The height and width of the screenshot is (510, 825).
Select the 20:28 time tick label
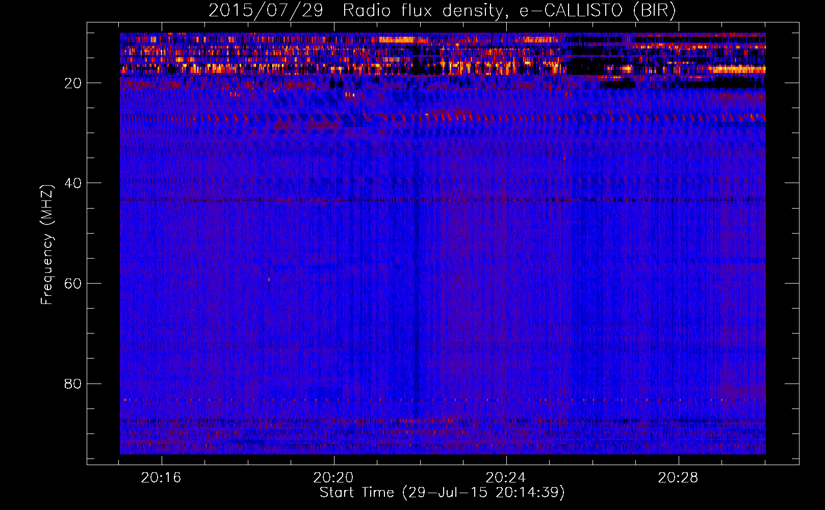click(678, 478)
